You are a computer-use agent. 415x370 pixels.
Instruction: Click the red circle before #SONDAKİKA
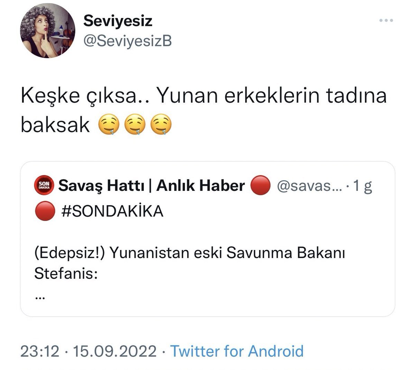(x=45, y=211)
